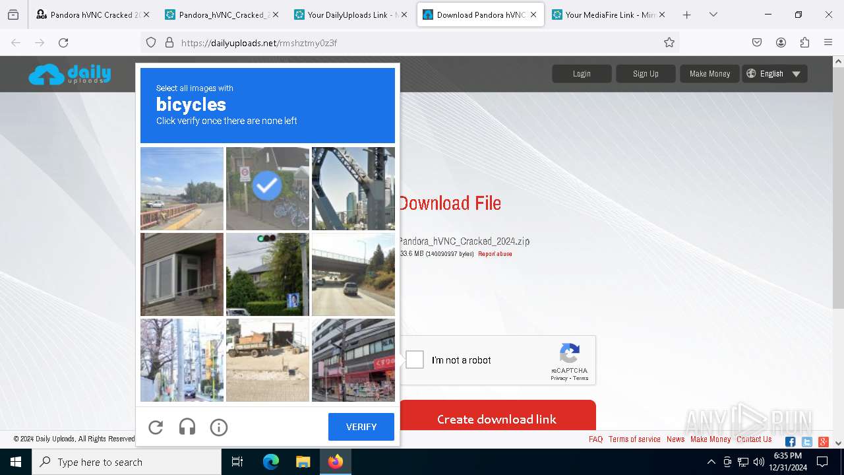Screen dimensions: 844x475
Task: Click the Sign Up button
Action: 646,74
